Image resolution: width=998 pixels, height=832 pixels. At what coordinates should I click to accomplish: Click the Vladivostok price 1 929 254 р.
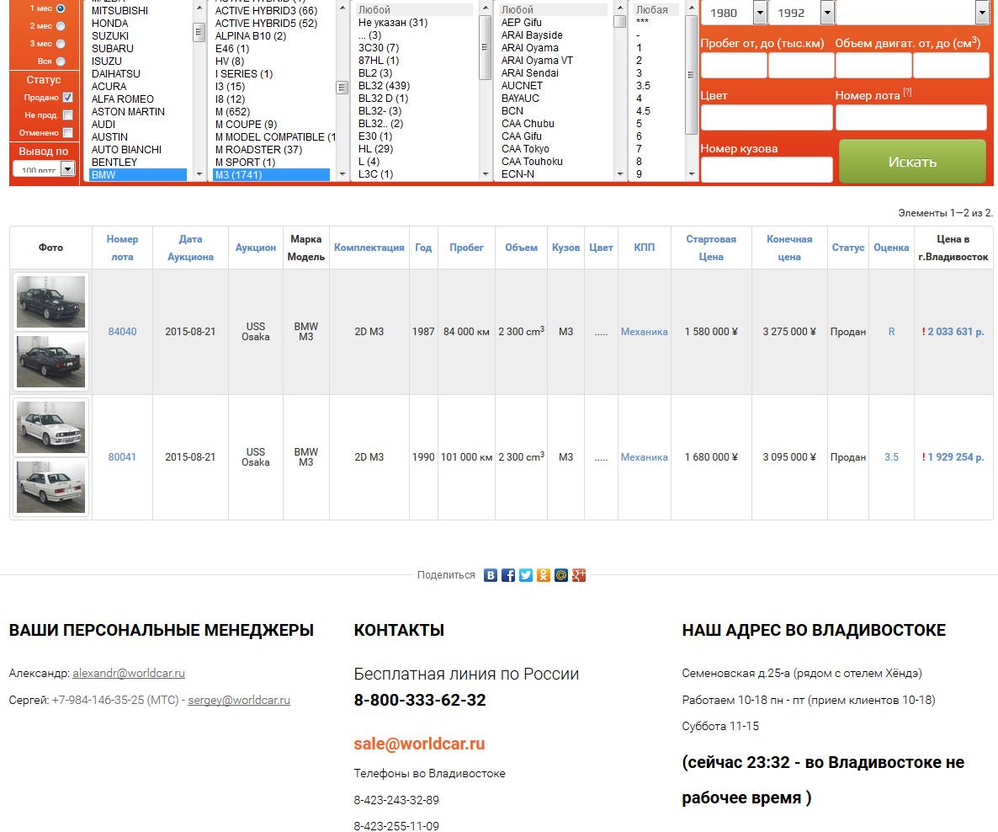click(955, 457)
